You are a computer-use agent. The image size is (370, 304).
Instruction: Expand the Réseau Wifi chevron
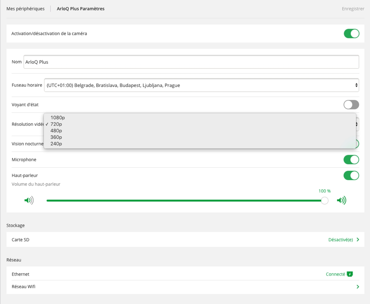[x=358, y=287]
